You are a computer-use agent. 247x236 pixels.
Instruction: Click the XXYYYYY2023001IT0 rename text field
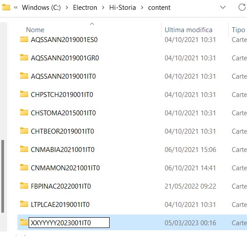click(69, 223)
